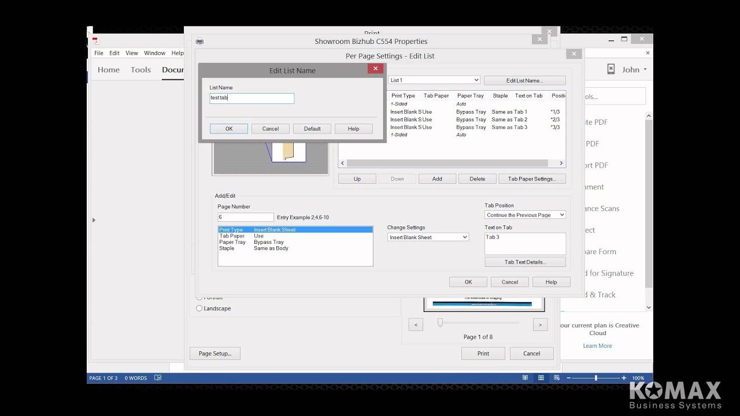
Task: Click the Text on Tab column header
Action: (x=529, y=96)
